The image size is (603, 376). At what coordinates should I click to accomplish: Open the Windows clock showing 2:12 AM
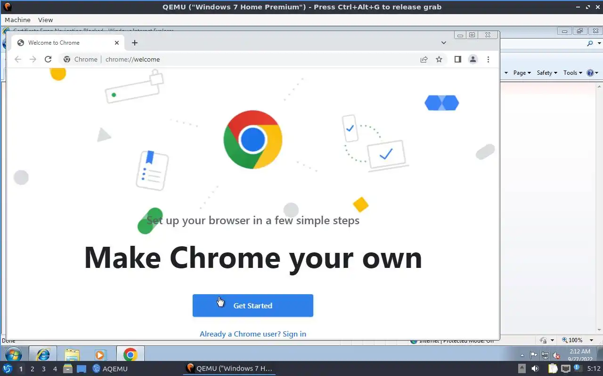tap(580, 355)
